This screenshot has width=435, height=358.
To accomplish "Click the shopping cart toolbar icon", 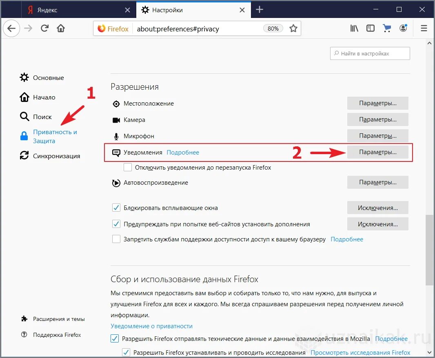I will pos(387,28).
